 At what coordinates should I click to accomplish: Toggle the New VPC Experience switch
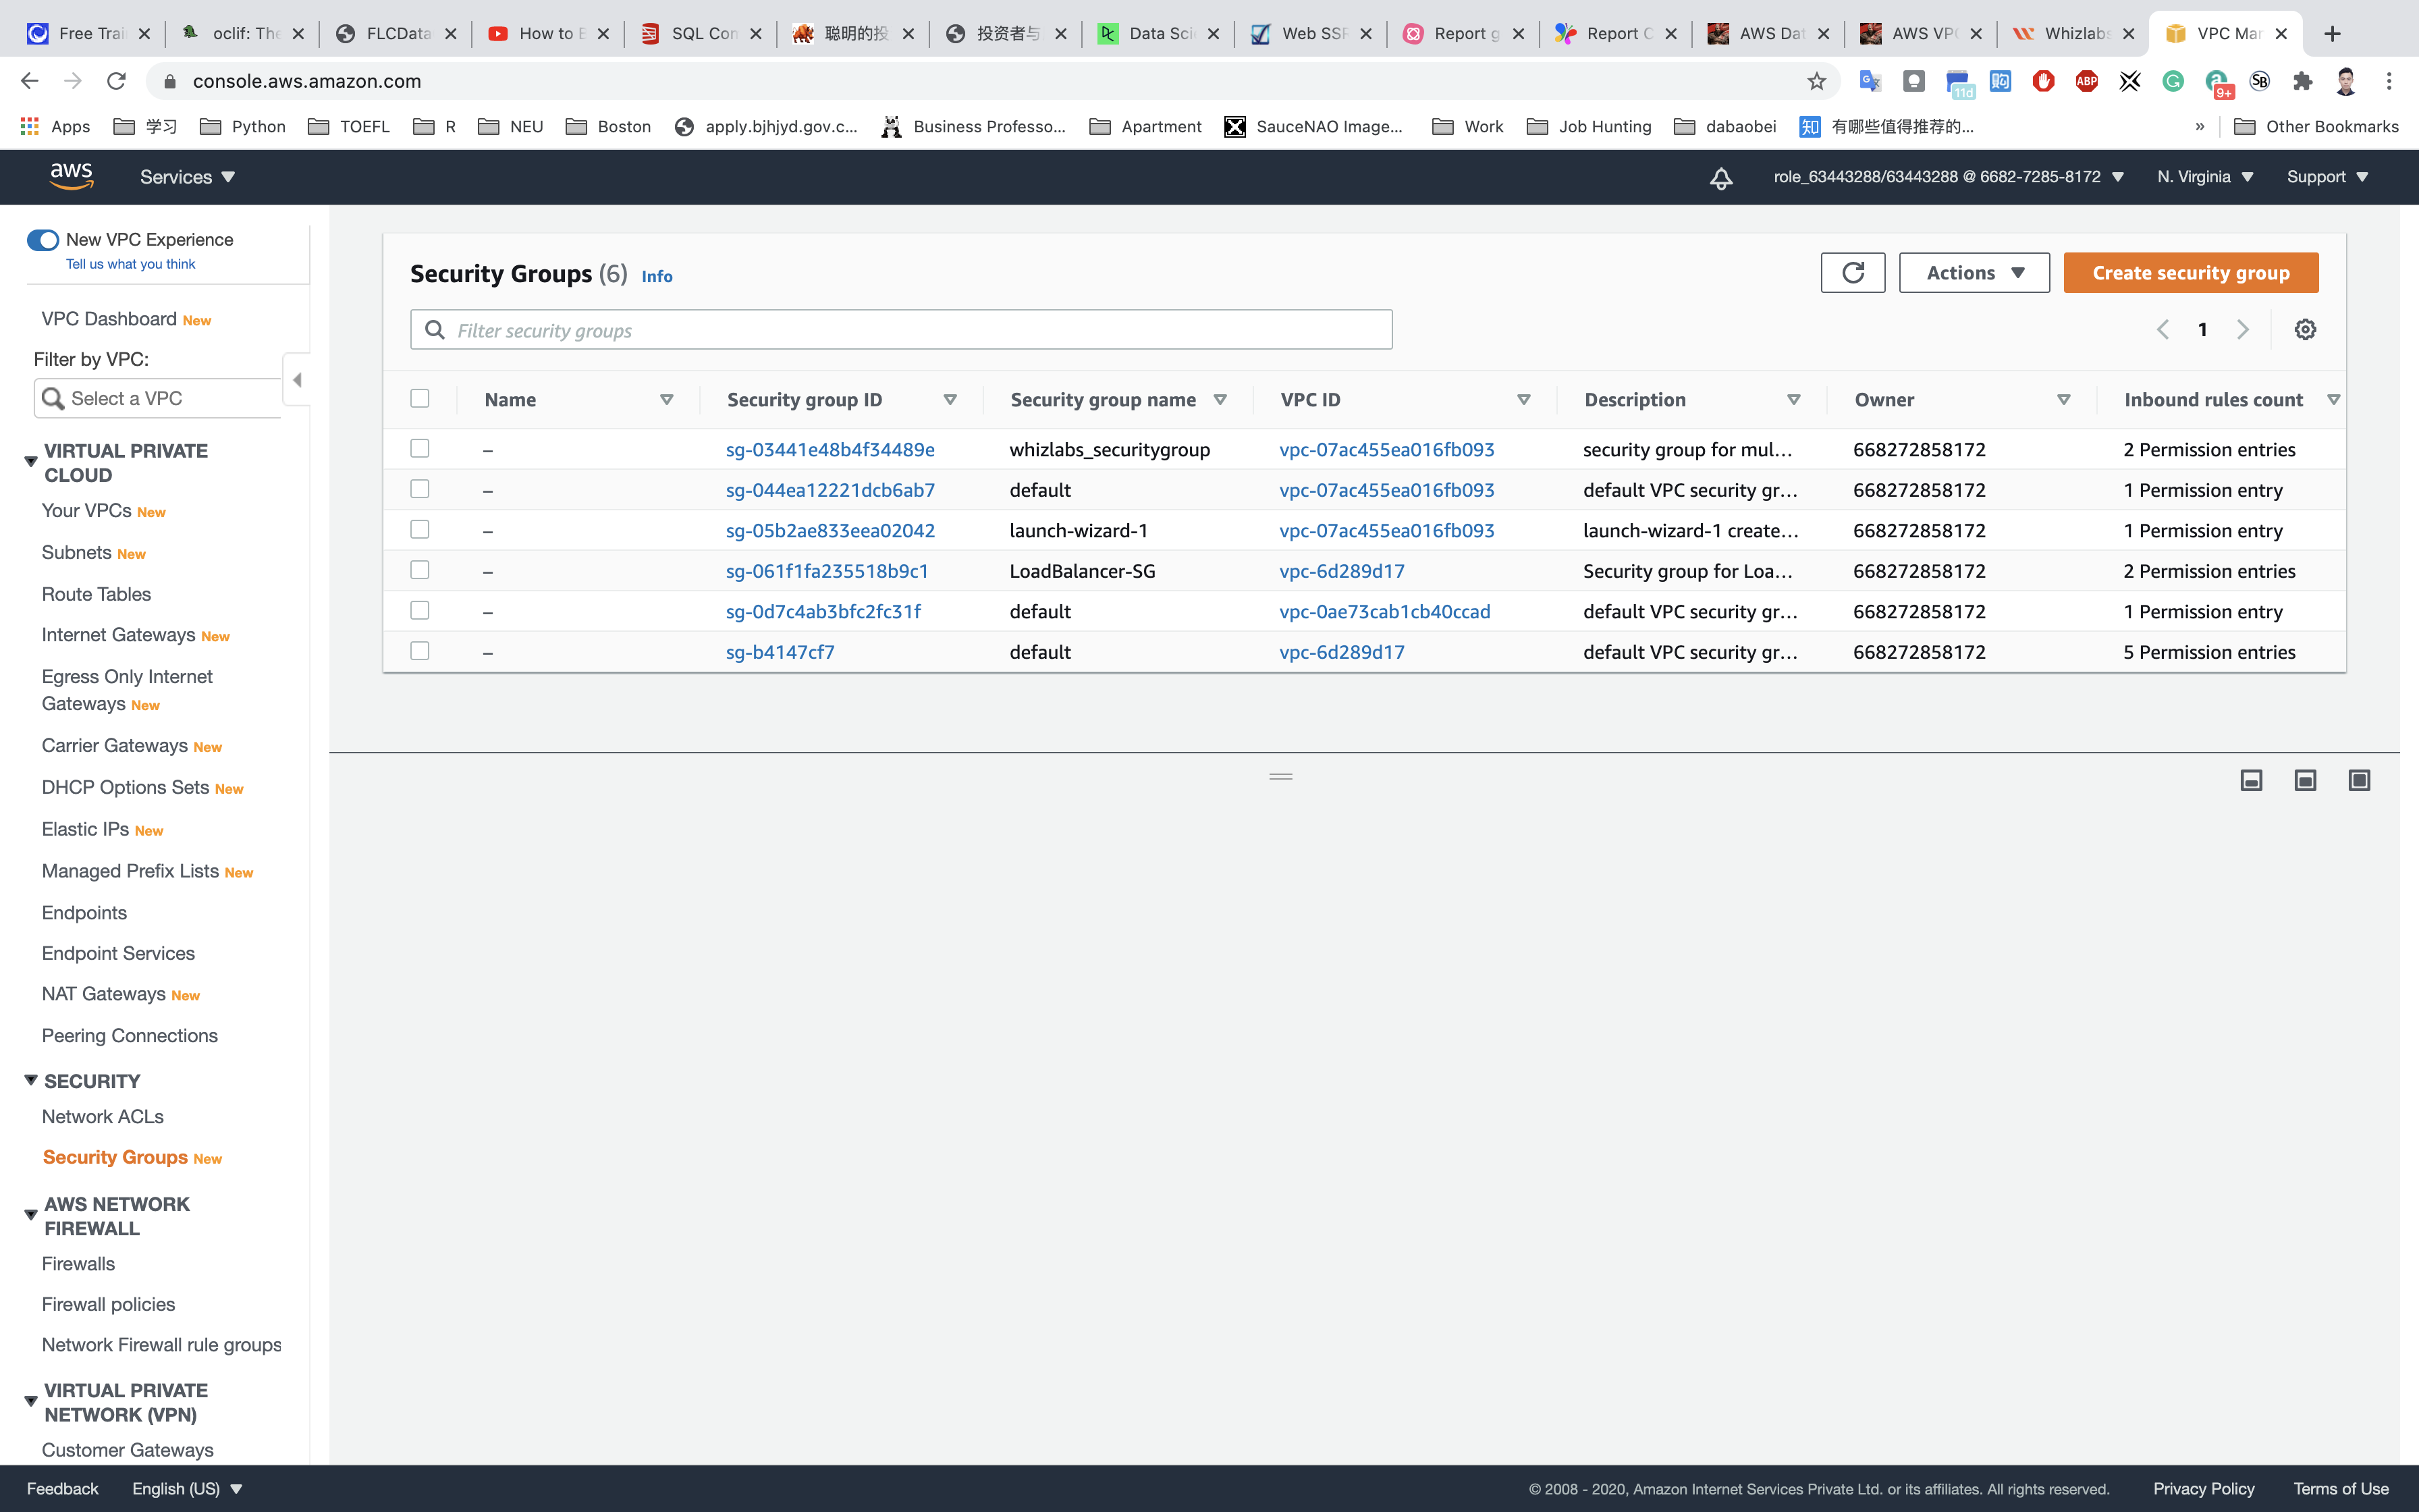tap(43, 240)
